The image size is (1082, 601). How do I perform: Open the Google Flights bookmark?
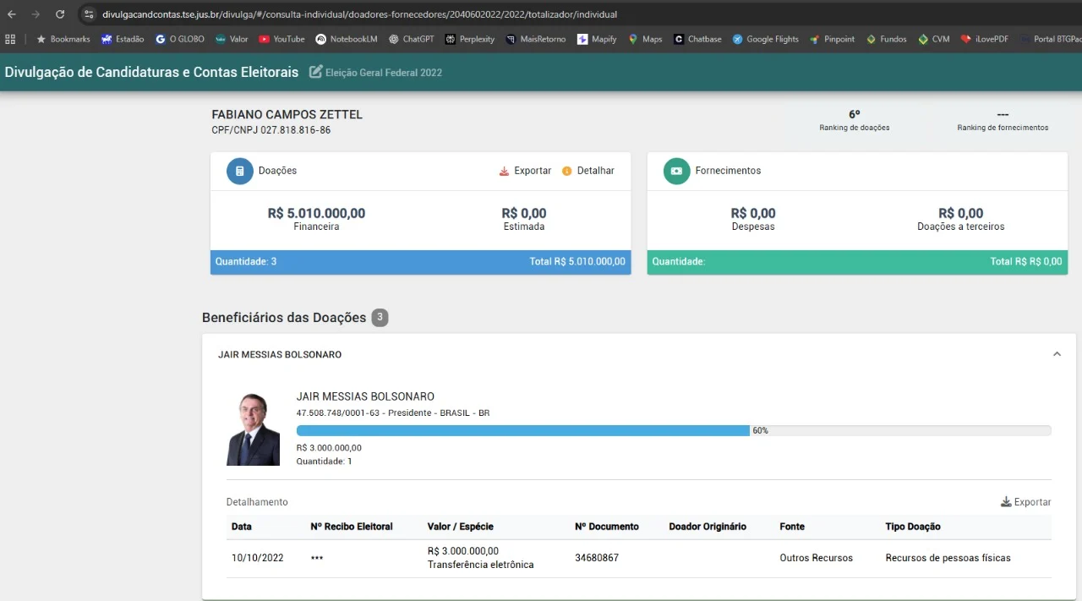pyautogui.click(x=765, y=39)
